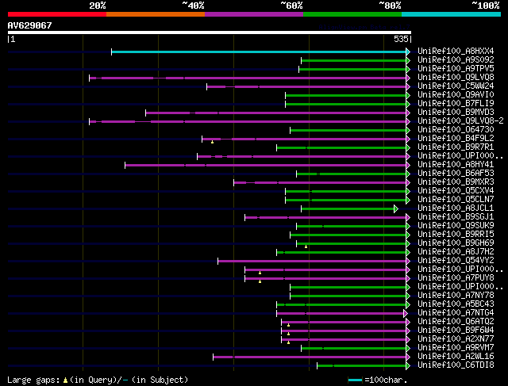The image size is (508, 386).
Task: Click the green arrowhead of row Q5CLN7
Action: point(408,201)
